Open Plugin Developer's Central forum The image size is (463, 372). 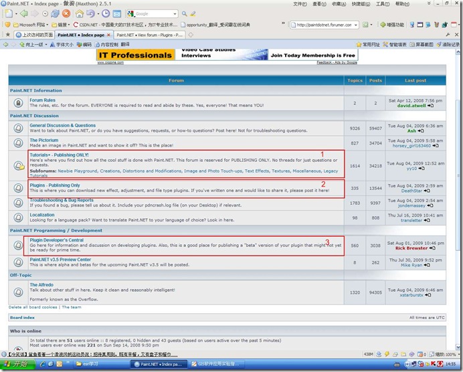pyautogui.click(x=56, y=240)
